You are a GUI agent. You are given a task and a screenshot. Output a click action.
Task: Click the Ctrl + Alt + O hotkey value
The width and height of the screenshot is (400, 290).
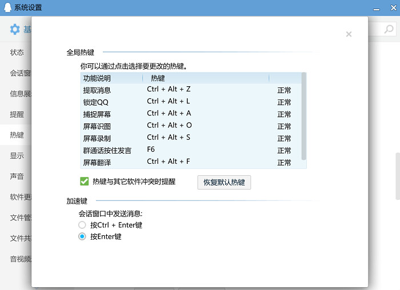(x=169, y=125)
